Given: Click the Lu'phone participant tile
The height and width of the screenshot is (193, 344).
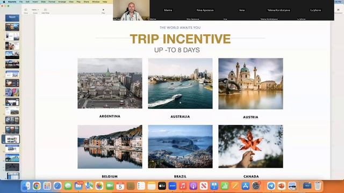Looking at the screenshot, I should coord(316,10).
